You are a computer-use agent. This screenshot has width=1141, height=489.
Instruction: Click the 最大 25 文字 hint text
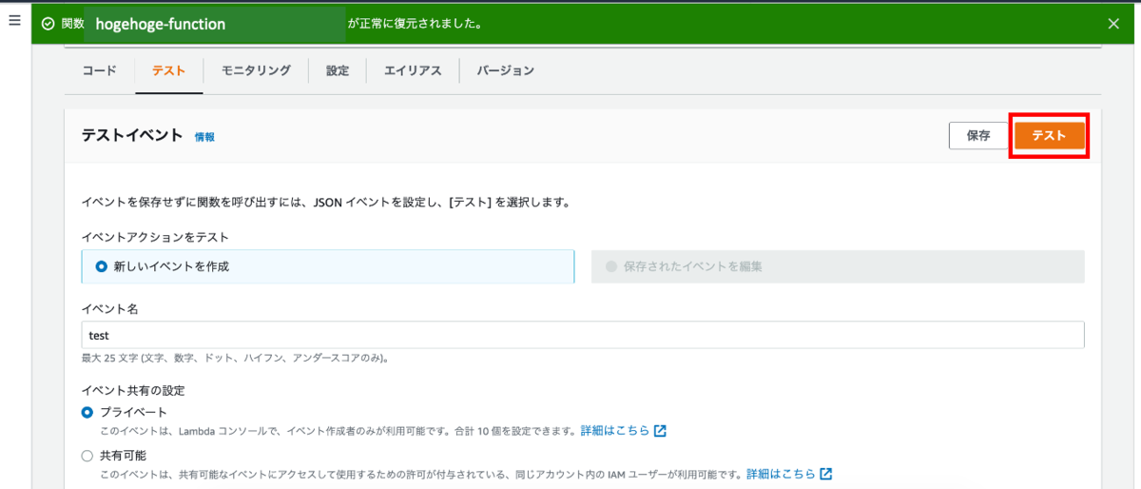point(235,359)
